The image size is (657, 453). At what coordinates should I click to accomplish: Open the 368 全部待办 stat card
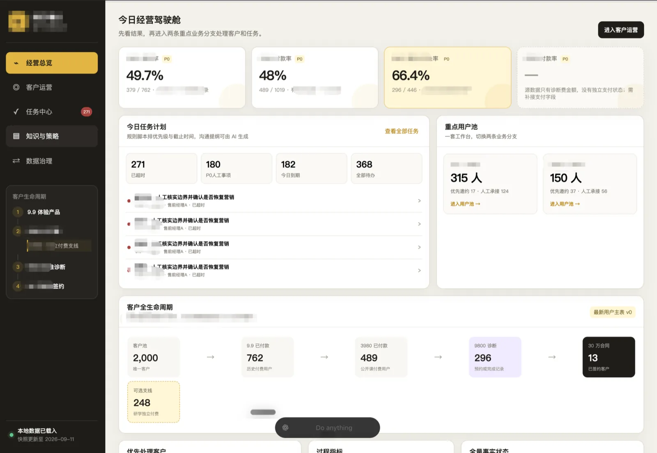click(x=386, y=169)
